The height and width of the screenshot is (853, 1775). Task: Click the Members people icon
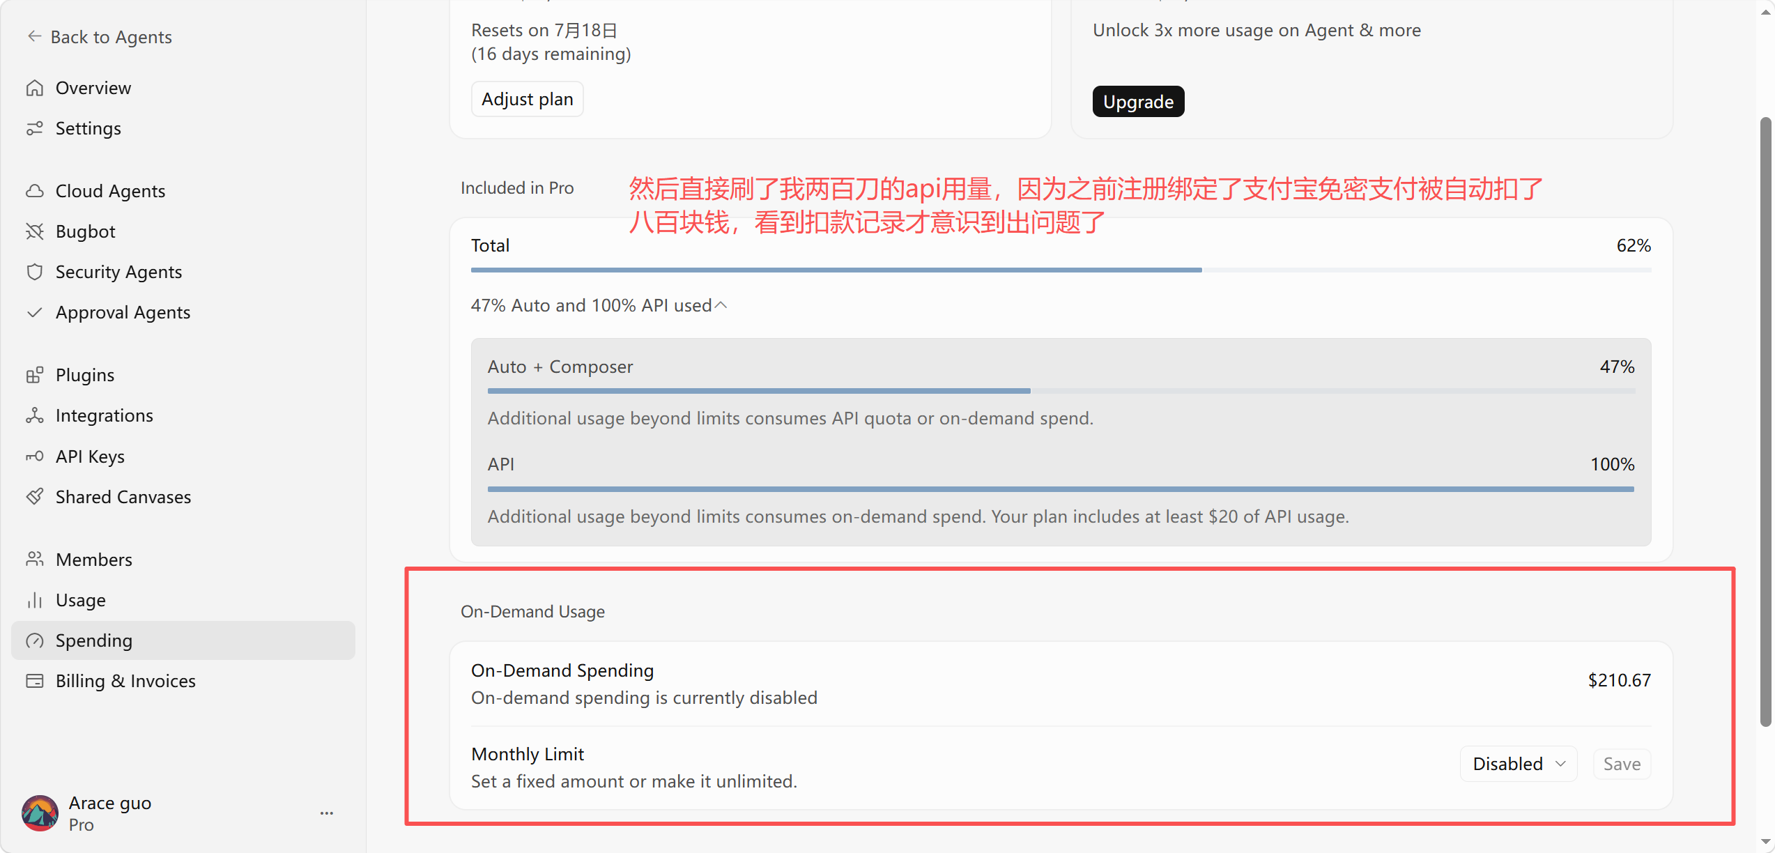point(35,560)
